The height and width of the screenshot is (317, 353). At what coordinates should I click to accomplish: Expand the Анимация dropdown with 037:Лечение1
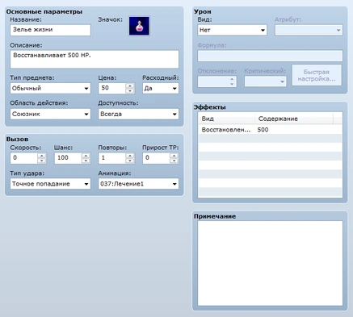pyautogui.click(x=138, y=184)
